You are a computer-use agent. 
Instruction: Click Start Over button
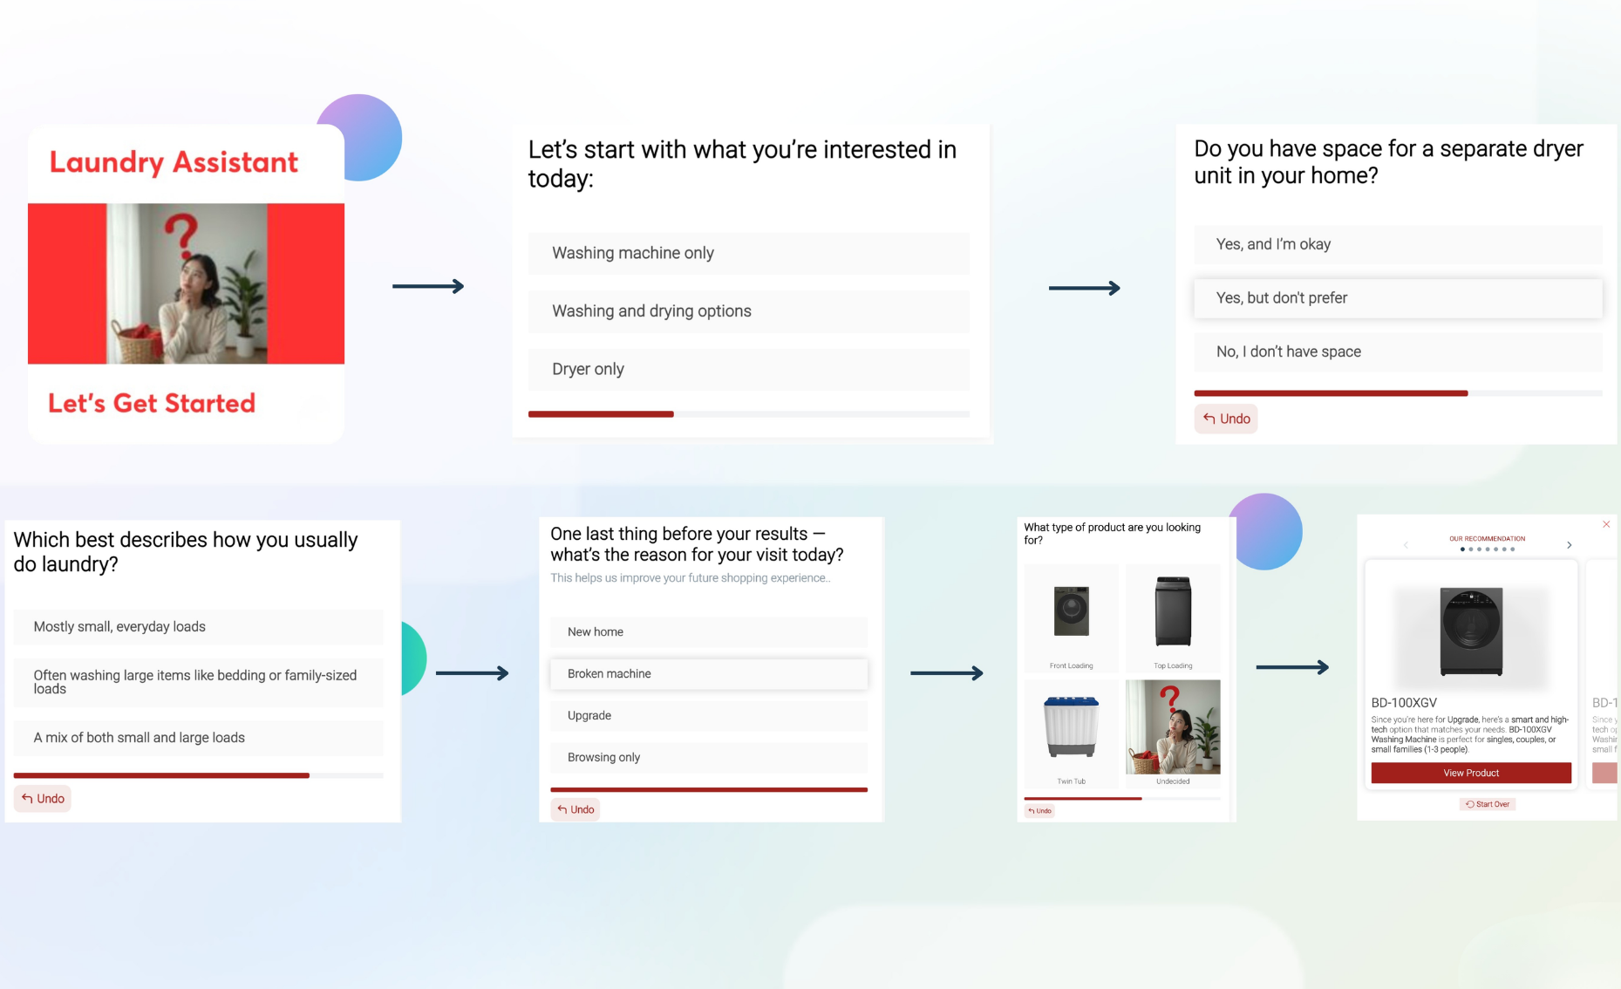tap(1488, 804)
